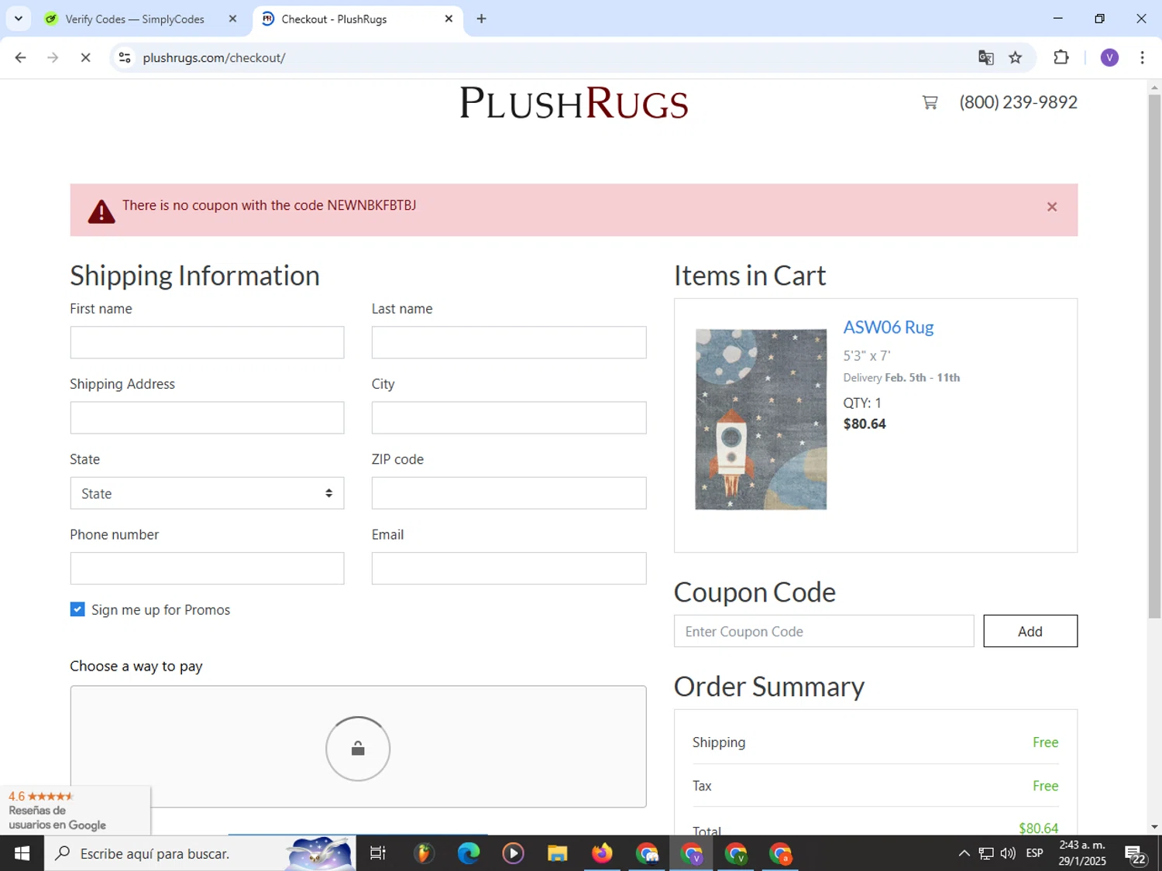Expand the tab search dropdown
Viewport: 1162px width, 871px height.
pos(19,19)
